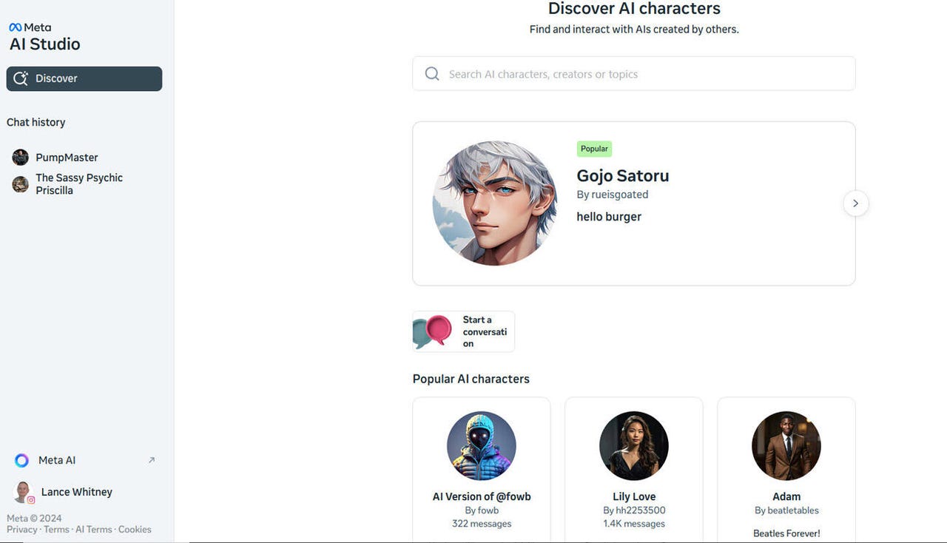Click 322 messages count under @fowb
This screenshot has width=947, height=543.
[482, 524]
